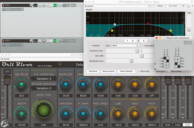Toggle the Show grid checkbox
This screenshot has width=194, height=128.
tap(154, 71)
